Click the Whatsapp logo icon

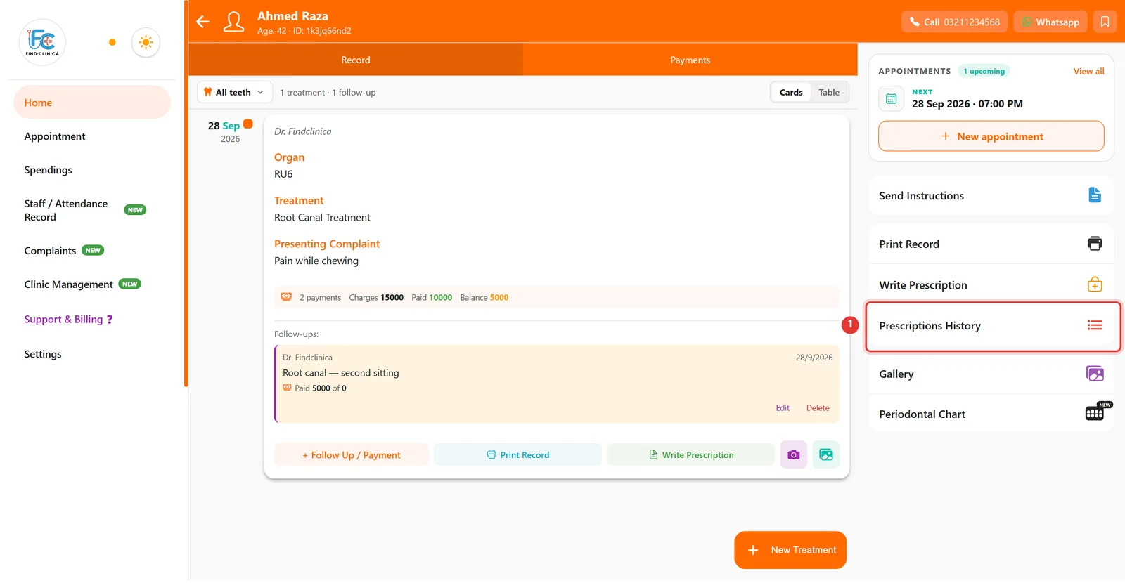(x=1027, y=22)
